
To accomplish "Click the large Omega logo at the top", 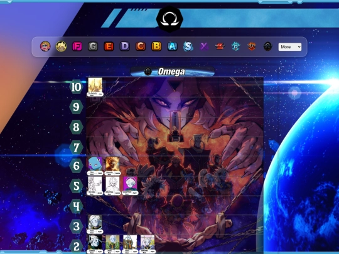I will click(x=169, y=19).
